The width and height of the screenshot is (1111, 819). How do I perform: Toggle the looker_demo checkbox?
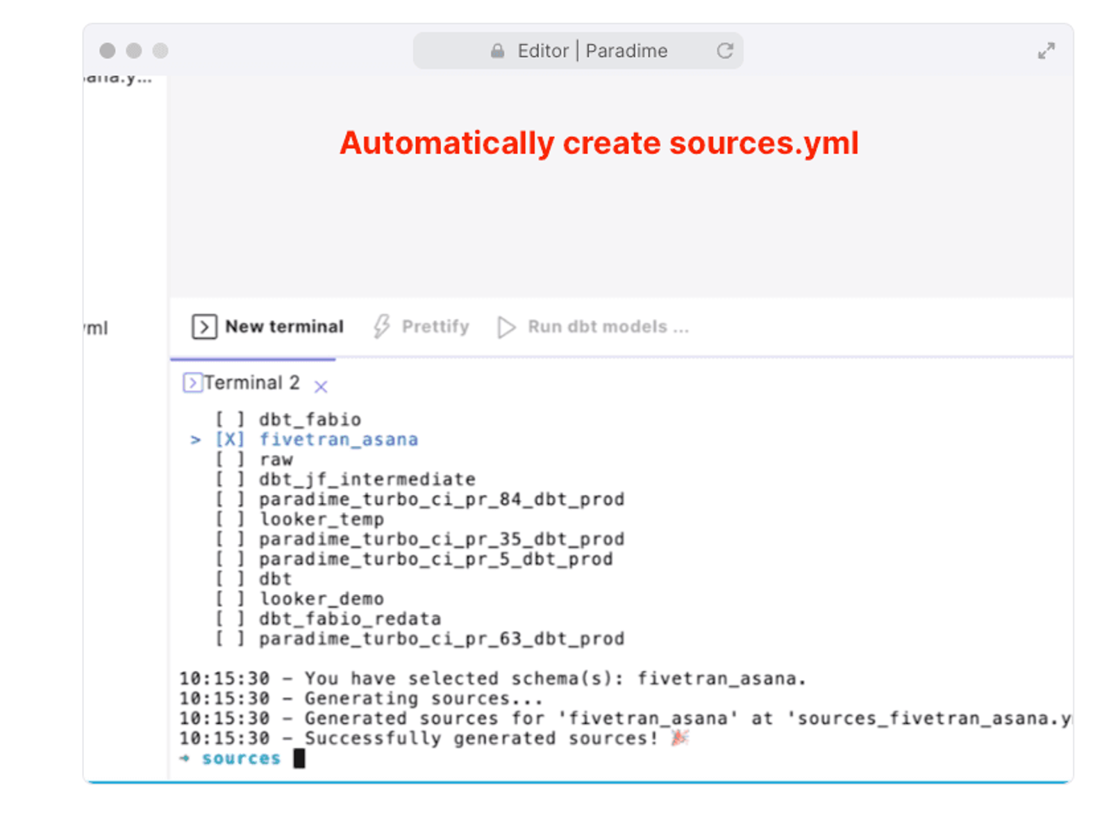point(230,599)
